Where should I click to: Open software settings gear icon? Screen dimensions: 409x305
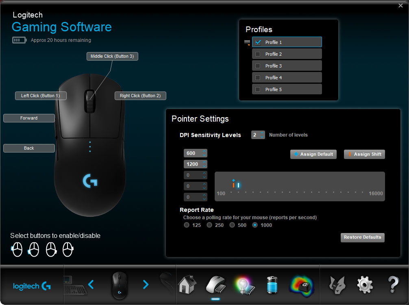(x=365, y=285)
